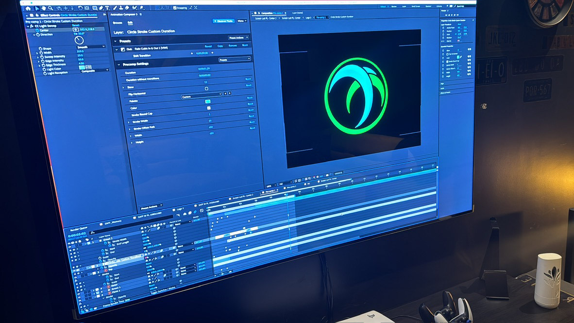Viewport: 574px width, 323px height.
Task: Select the Effect Controls panel tab
Action: (68, 15)
